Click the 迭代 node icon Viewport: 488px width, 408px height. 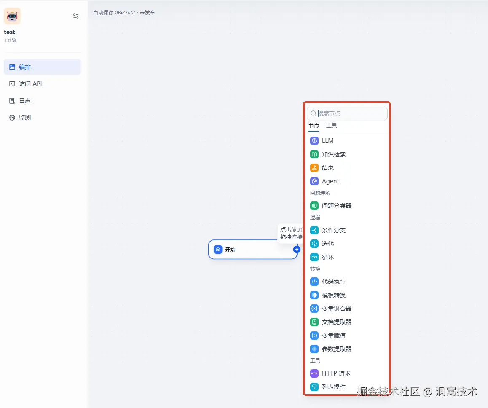[x=314, y=244]
